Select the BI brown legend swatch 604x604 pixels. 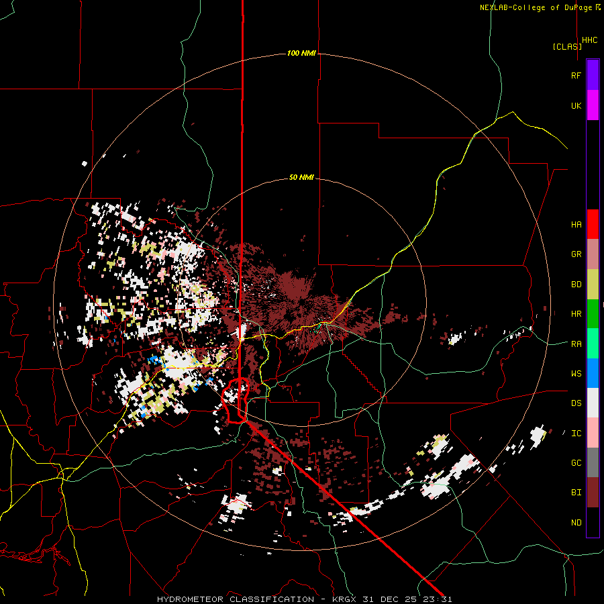point(593,493)
